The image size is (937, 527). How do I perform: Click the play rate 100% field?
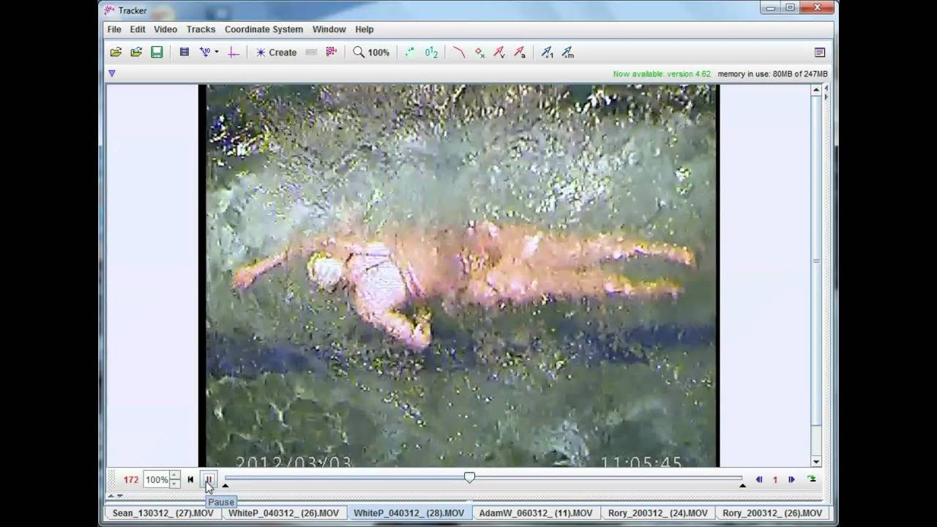(x=156, y=480)
